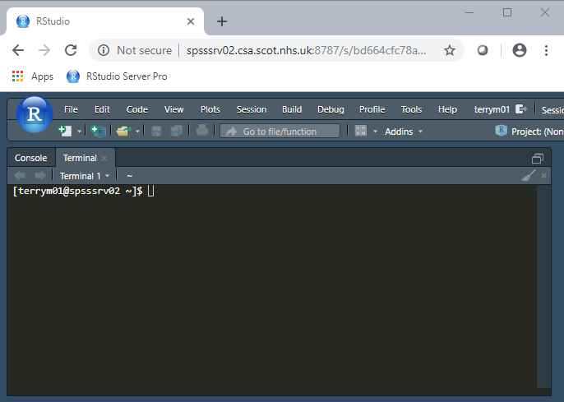Open the Help menu
This screenshot has height=402, width=564.
[447, 109]
